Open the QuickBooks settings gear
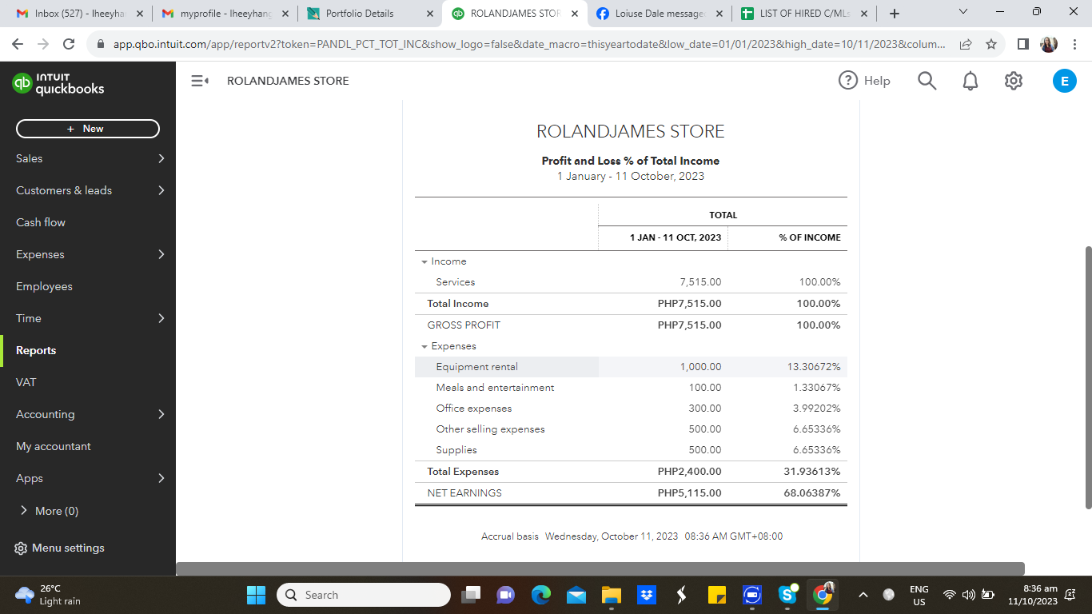The height and width of the screenshot is (614, 1092). click(x=1014, y=81)
